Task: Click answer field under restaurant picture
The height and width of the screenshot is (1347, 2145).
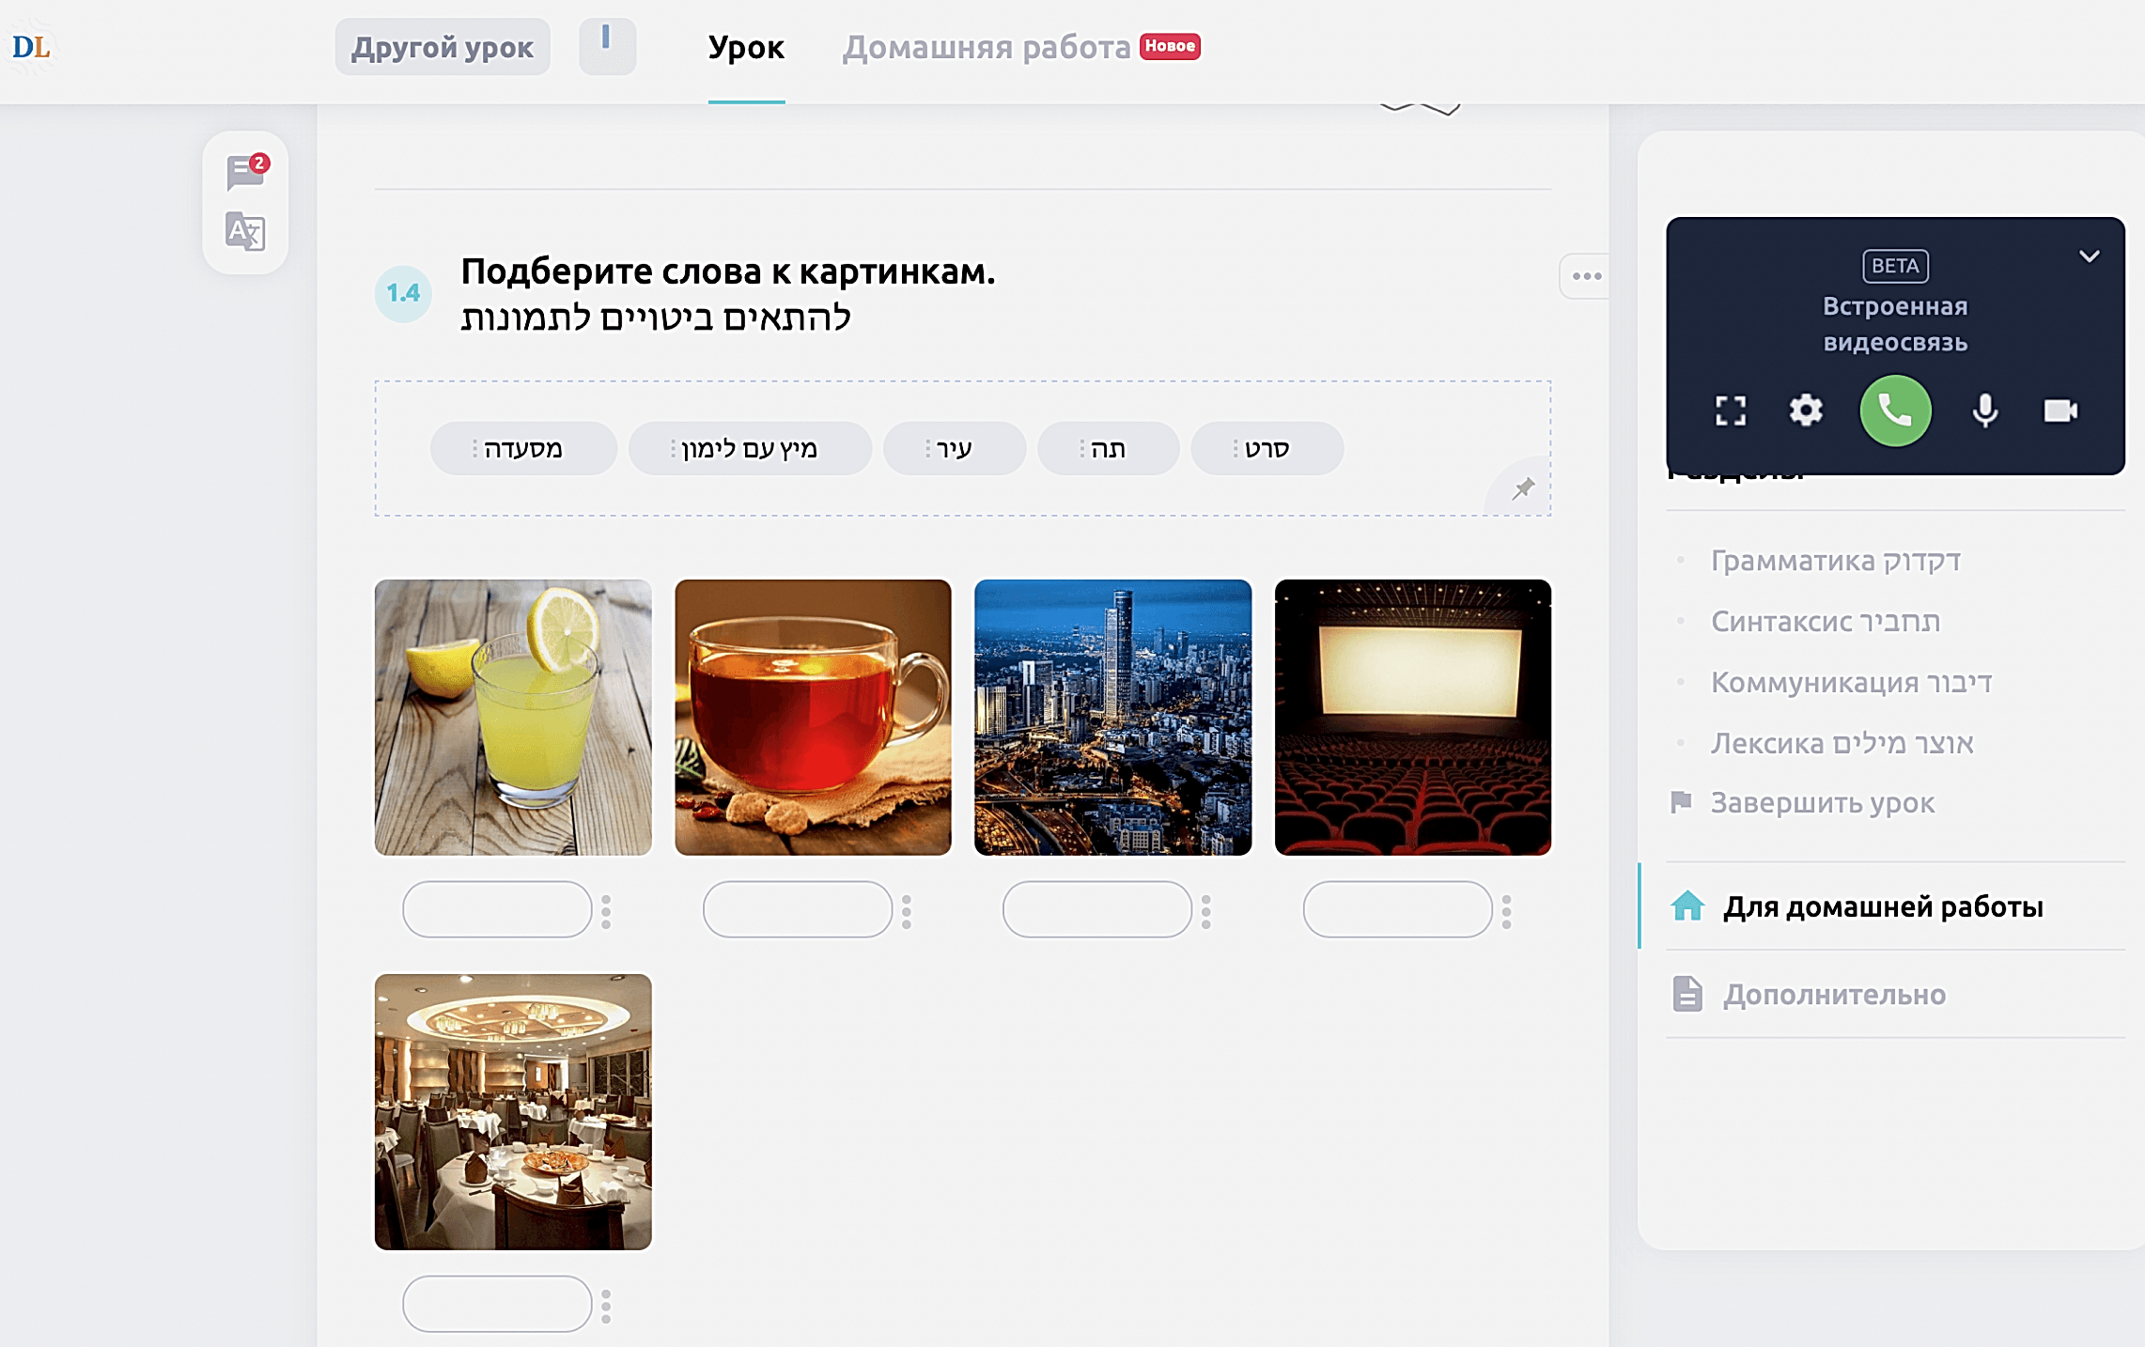Action: tap(497, 1304)
